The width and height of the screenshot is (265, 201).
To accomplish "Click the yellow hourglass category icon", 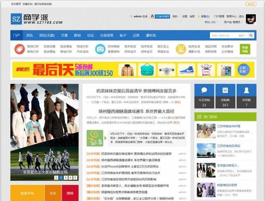I will click(181, 49).
